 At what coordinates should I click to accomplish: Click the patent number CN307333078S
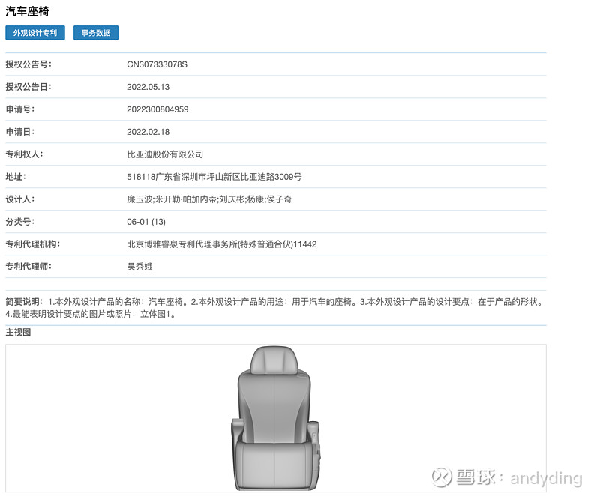click(157, 64)
